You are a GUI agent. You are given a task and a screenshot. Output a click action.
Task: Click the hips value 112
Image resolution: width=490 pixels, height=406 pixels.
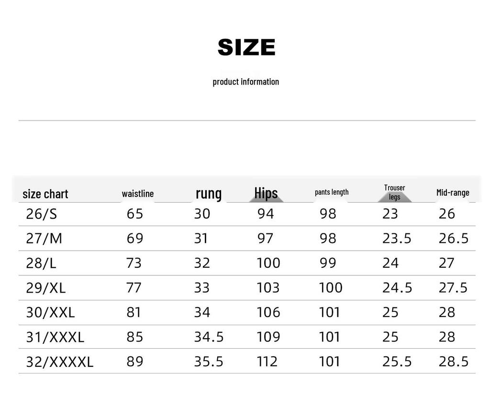point(267,362)
